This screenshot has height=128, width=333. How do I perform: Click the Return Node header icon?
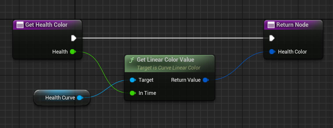(271, 25)
